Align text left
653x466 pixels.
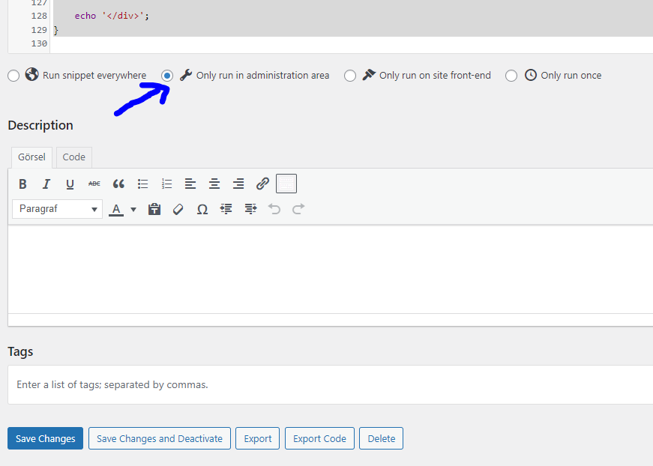pos(190,184)
